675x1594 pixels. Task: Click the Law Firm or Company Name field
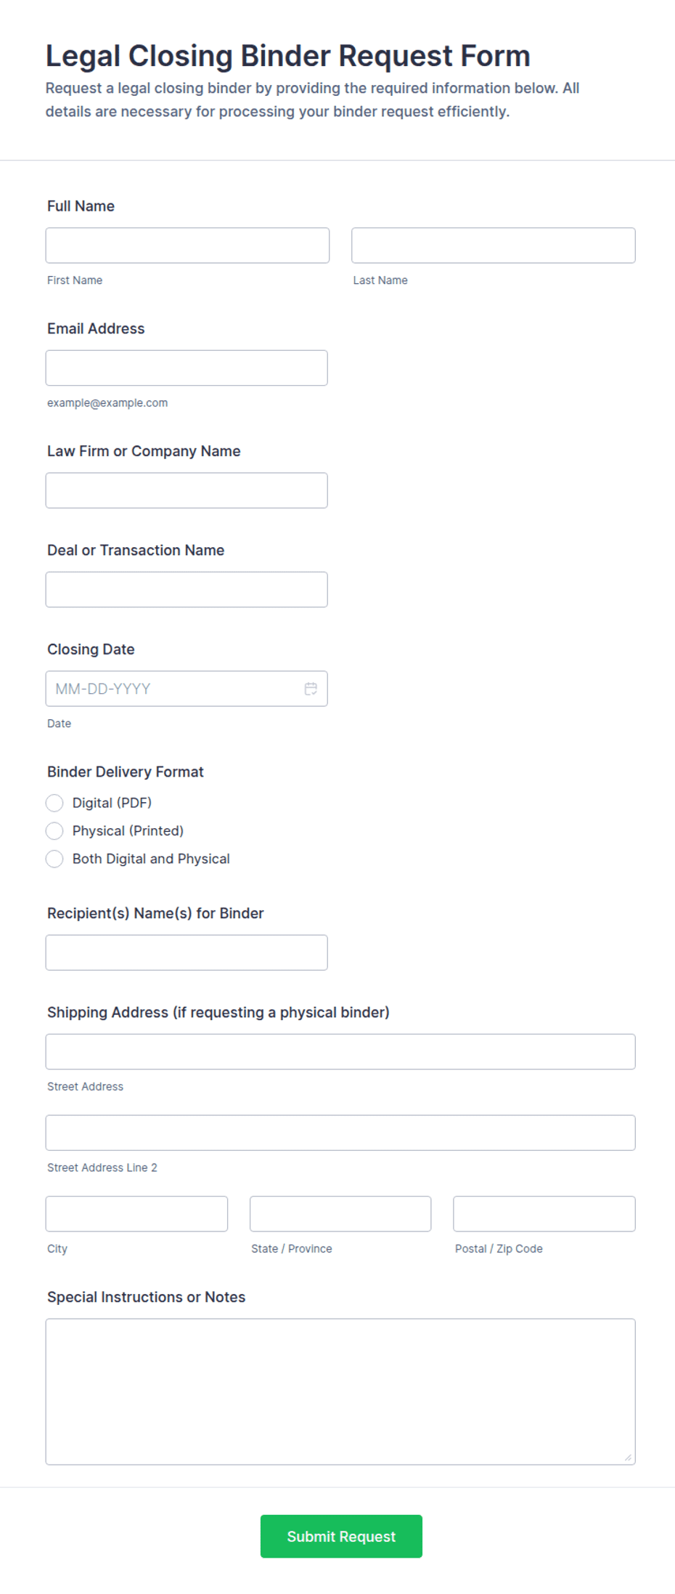tap(187, 490)
